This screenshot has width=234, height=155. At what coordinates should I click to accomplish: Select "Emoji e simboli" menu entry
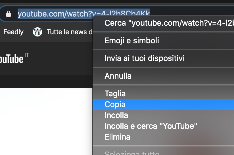(x=132, y=41)
